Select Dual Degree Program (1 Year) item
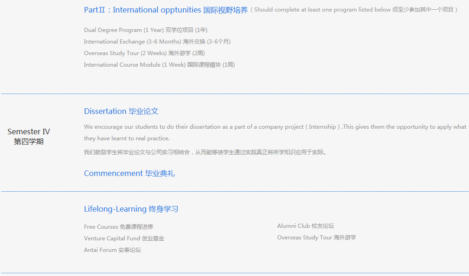Screen dimensions: 469x276 (146, 30)
